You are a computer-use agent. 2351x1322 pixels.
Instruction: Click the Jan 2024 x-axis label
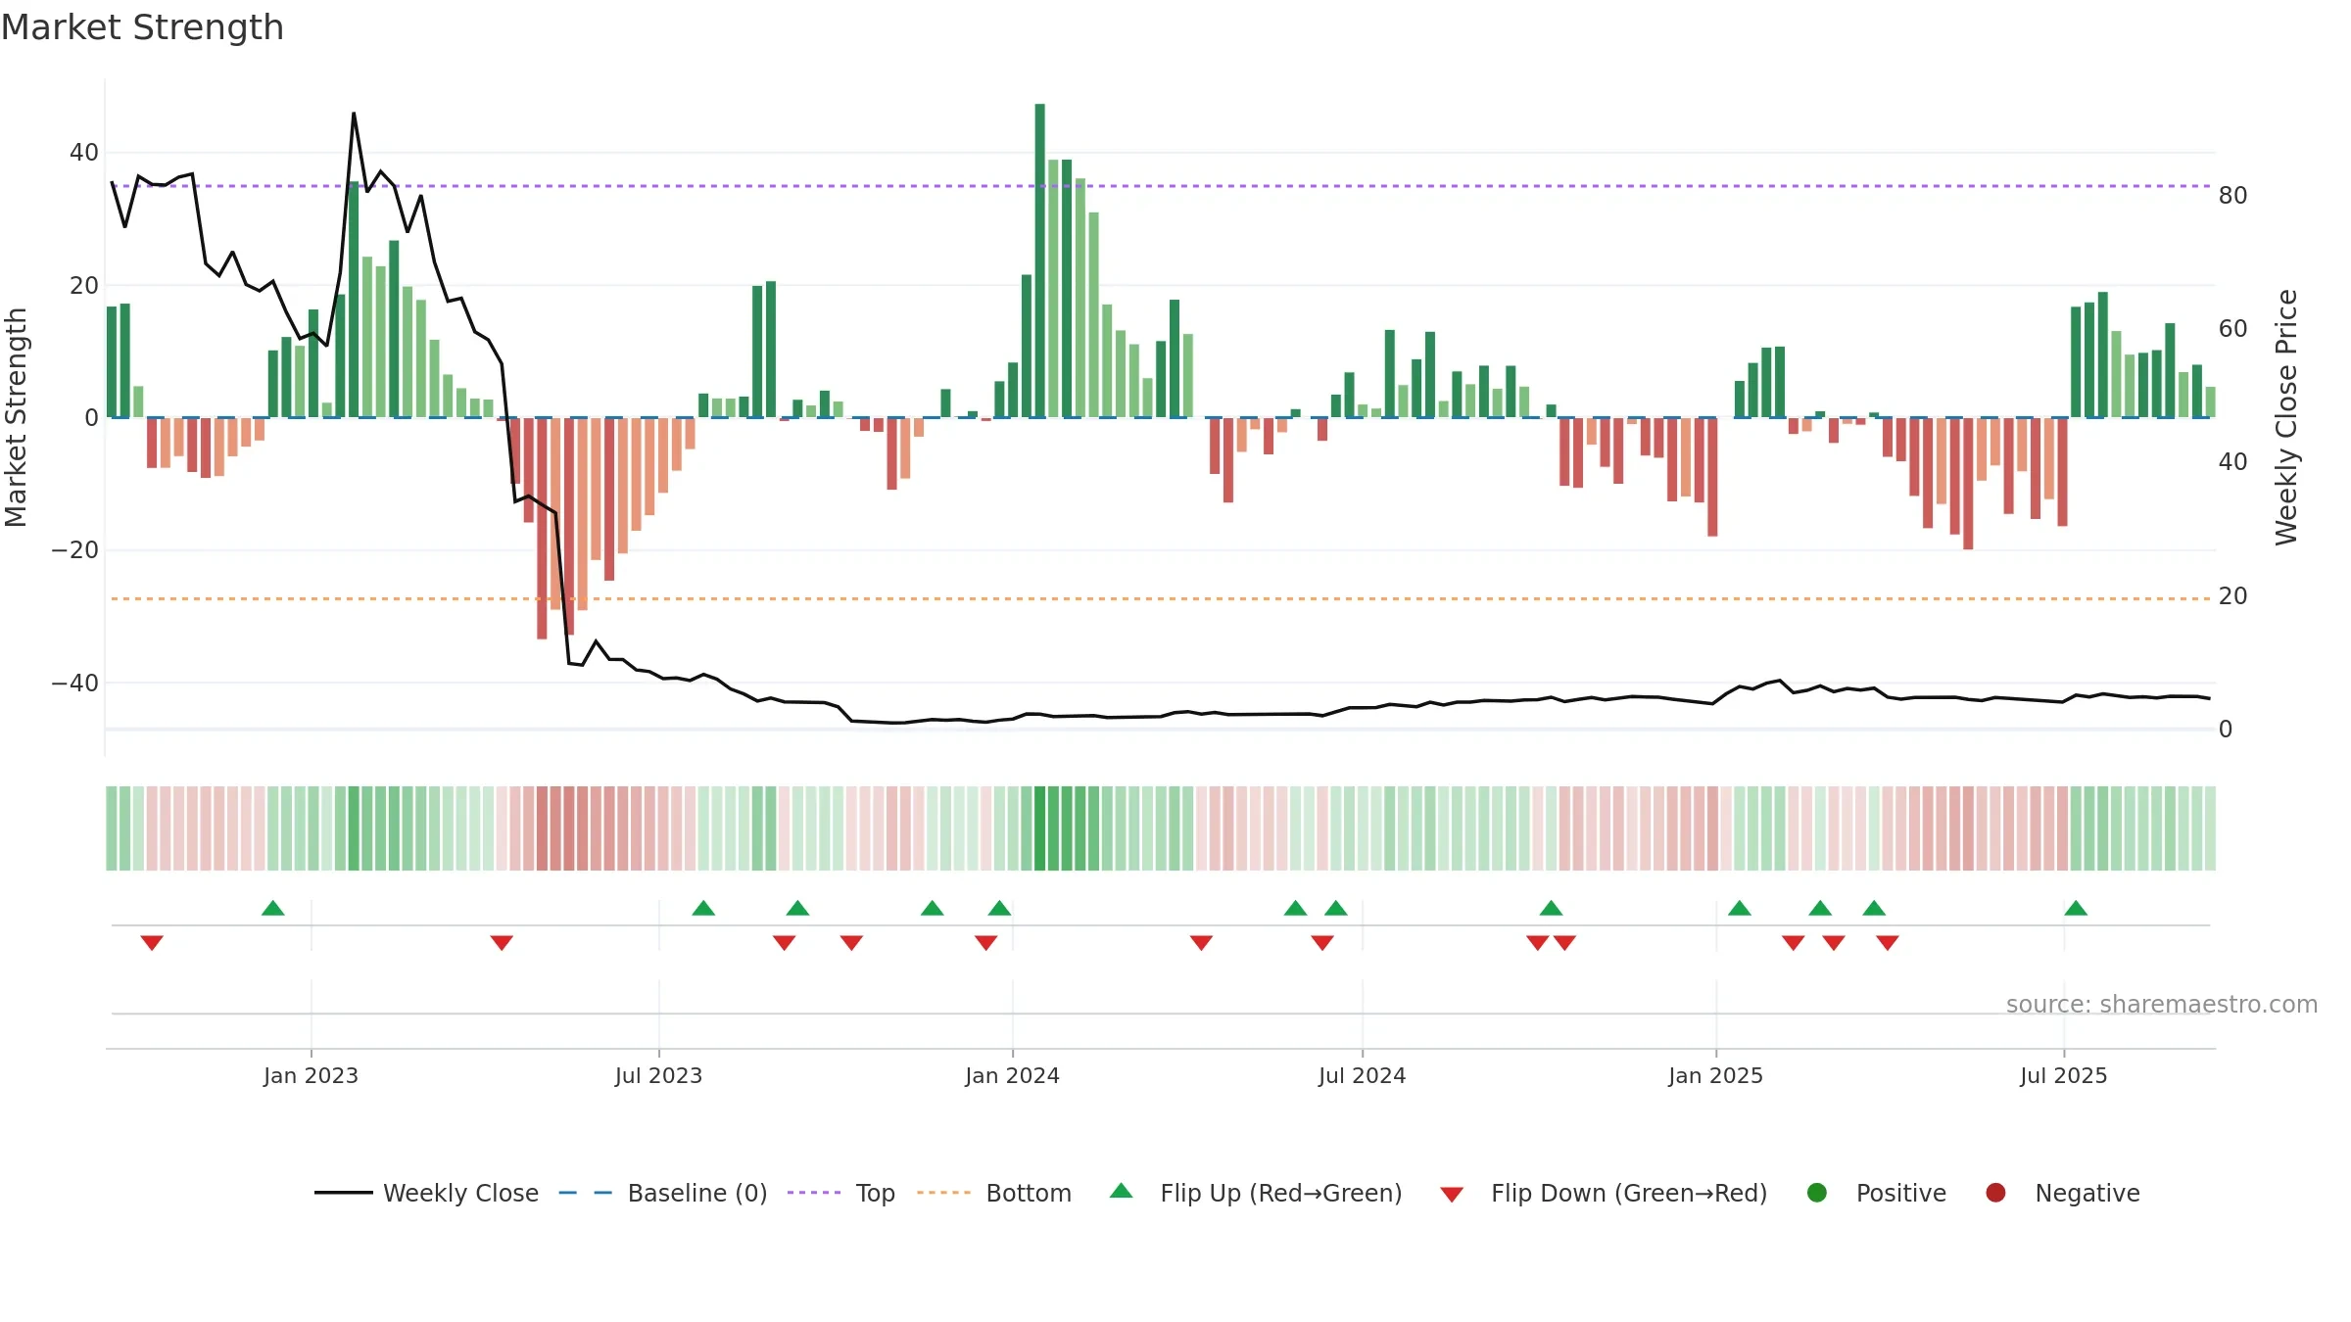coord(1012,1076)
